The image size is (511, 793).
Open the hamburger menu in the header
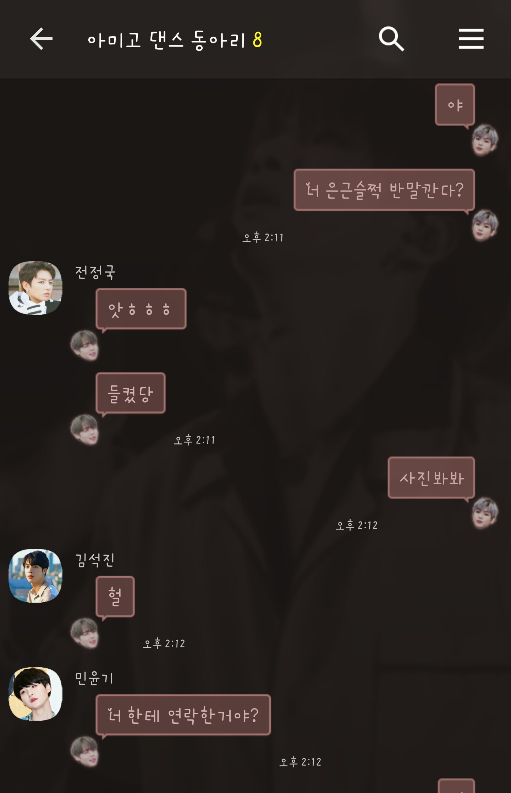[x=471, y=39]
